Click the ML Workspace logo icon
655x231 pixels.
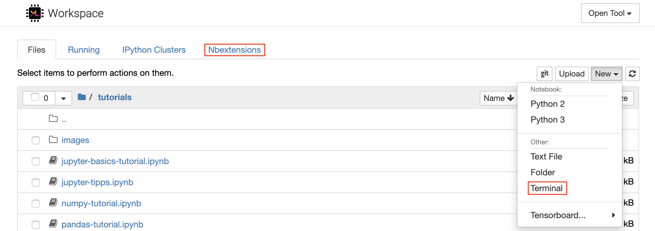(35, 13)
